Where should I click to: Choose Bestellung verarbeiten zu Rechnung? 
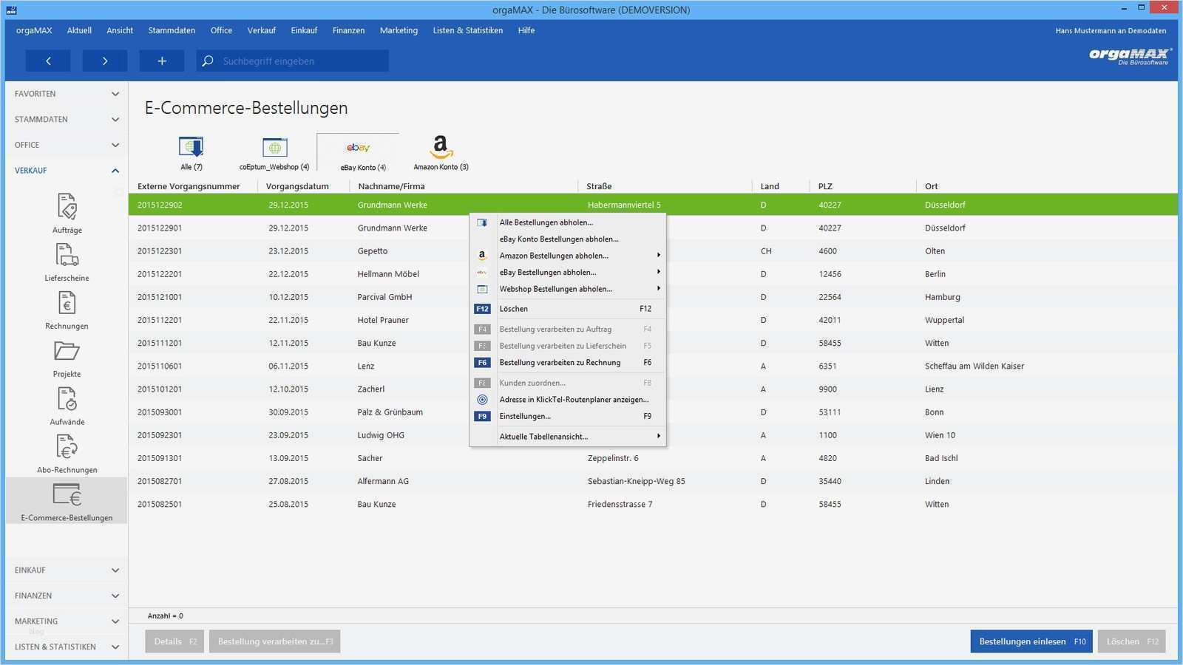tap(568, 363)
